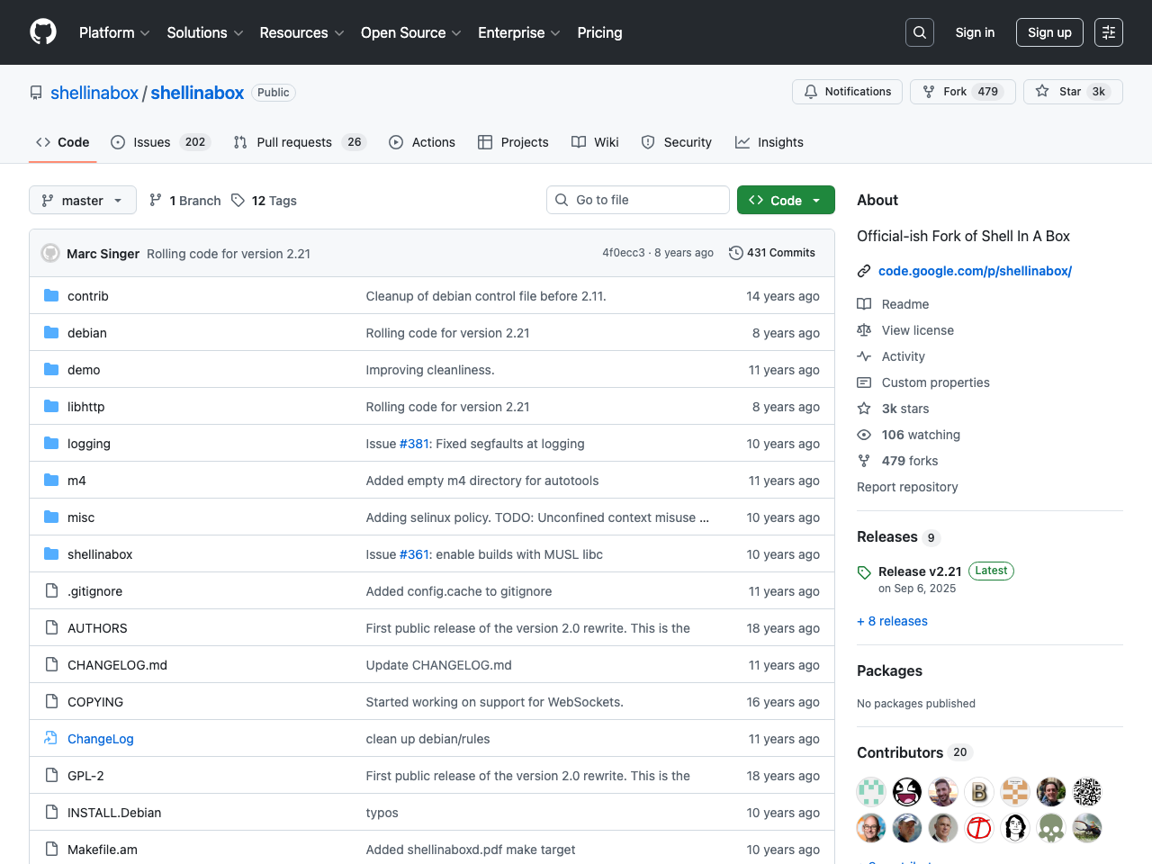Click the appearance settings icon in header
Screen dimensions: 1152x864
point(1109,32)
